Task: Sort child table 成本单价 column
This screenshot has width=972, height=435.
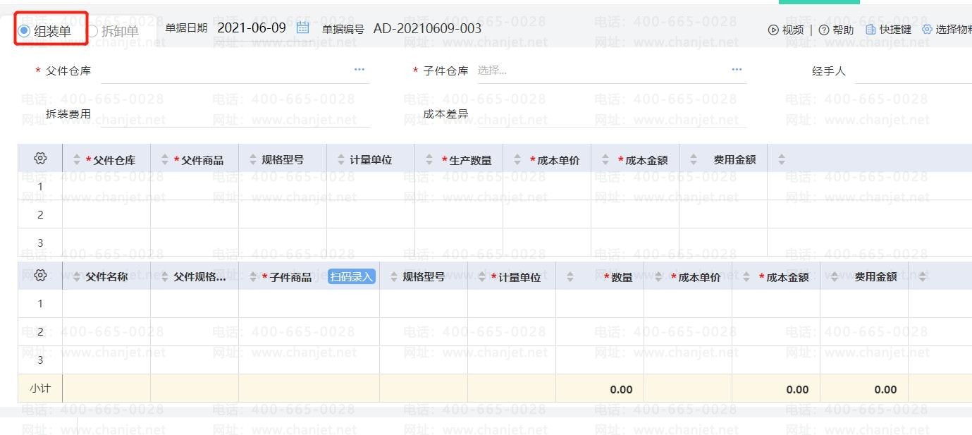Action: [658, 277]
